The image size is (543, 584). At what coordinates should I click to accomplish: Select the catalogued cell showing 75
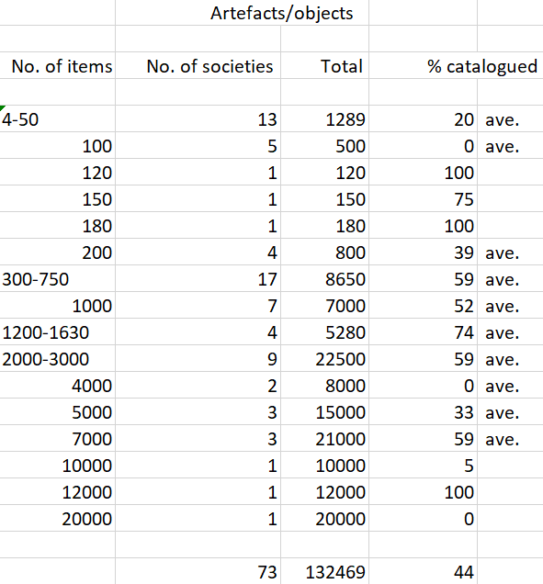point(423,199)
